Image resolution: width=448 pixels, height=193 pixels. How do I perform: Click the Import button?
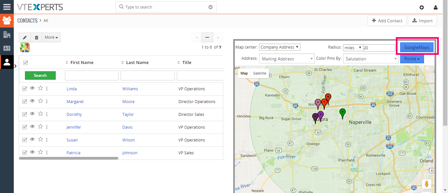pyautogui.click(x=422, y=21)
